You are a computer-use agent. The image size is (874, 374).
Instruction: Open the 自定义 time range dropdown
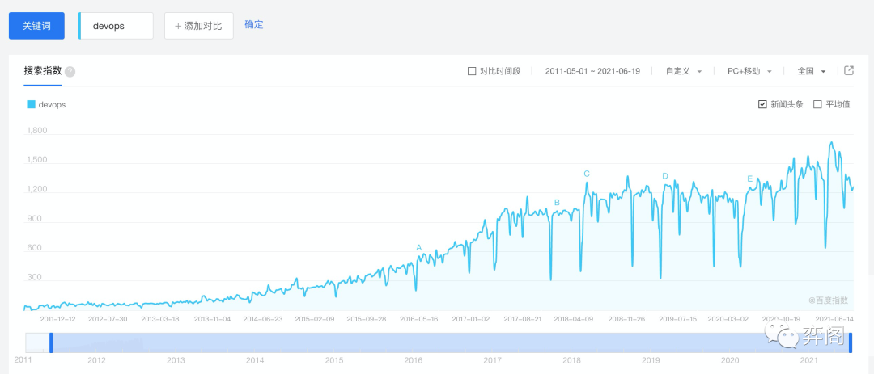pyautogui.click(x=684, y=71)
